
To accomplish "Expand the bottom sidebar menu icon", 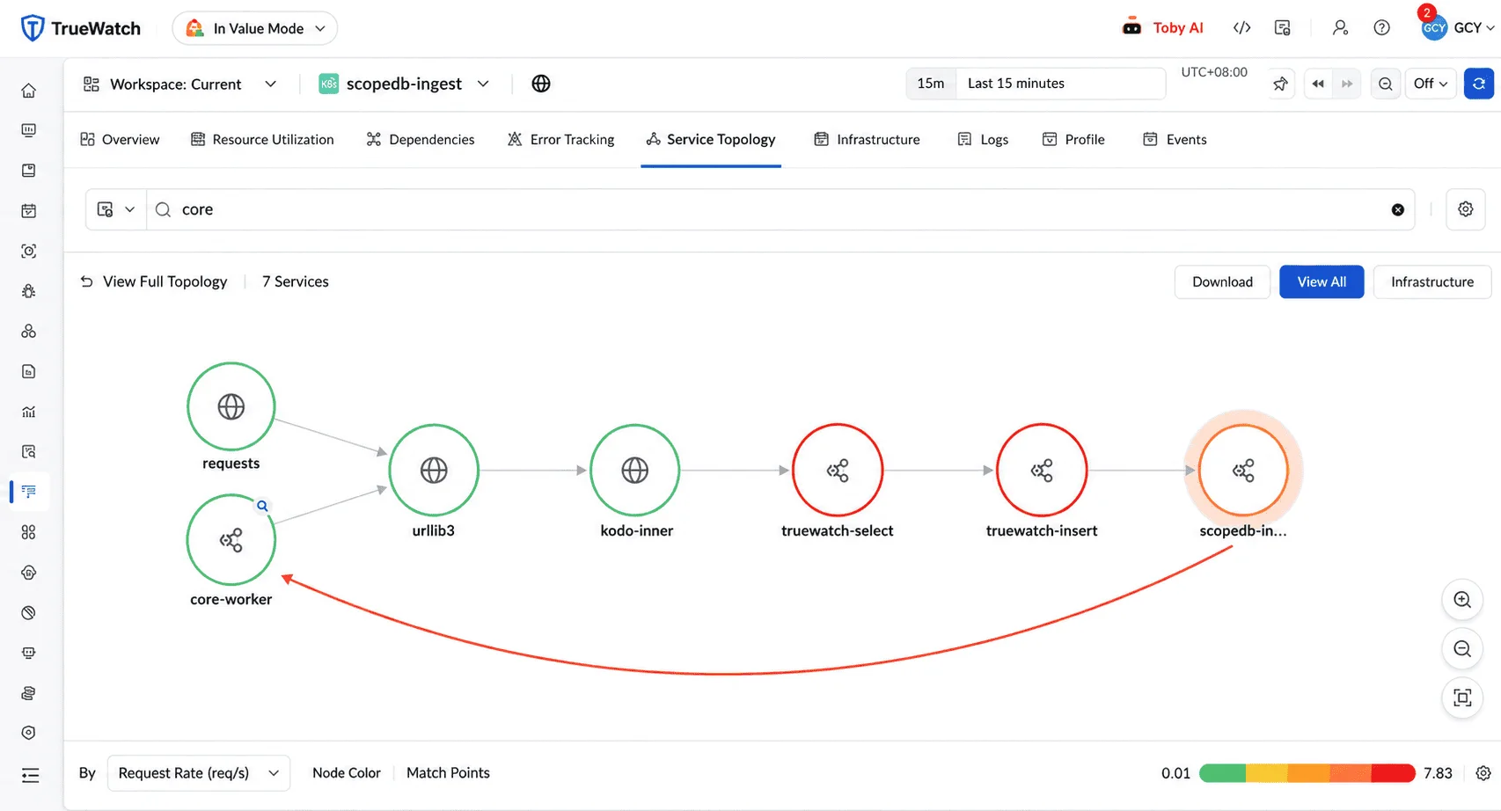I will tap(30, 775).
